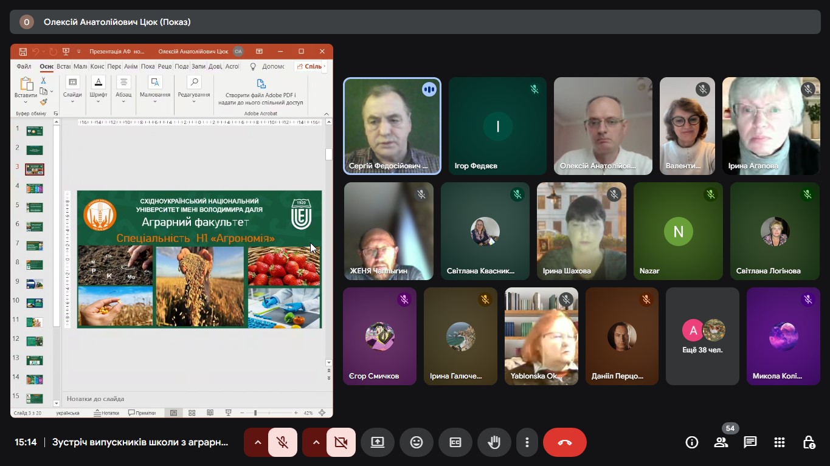Expand video settings chevron beside camera
The width and height of the screenshot is (830, 466).
point(316,442)
